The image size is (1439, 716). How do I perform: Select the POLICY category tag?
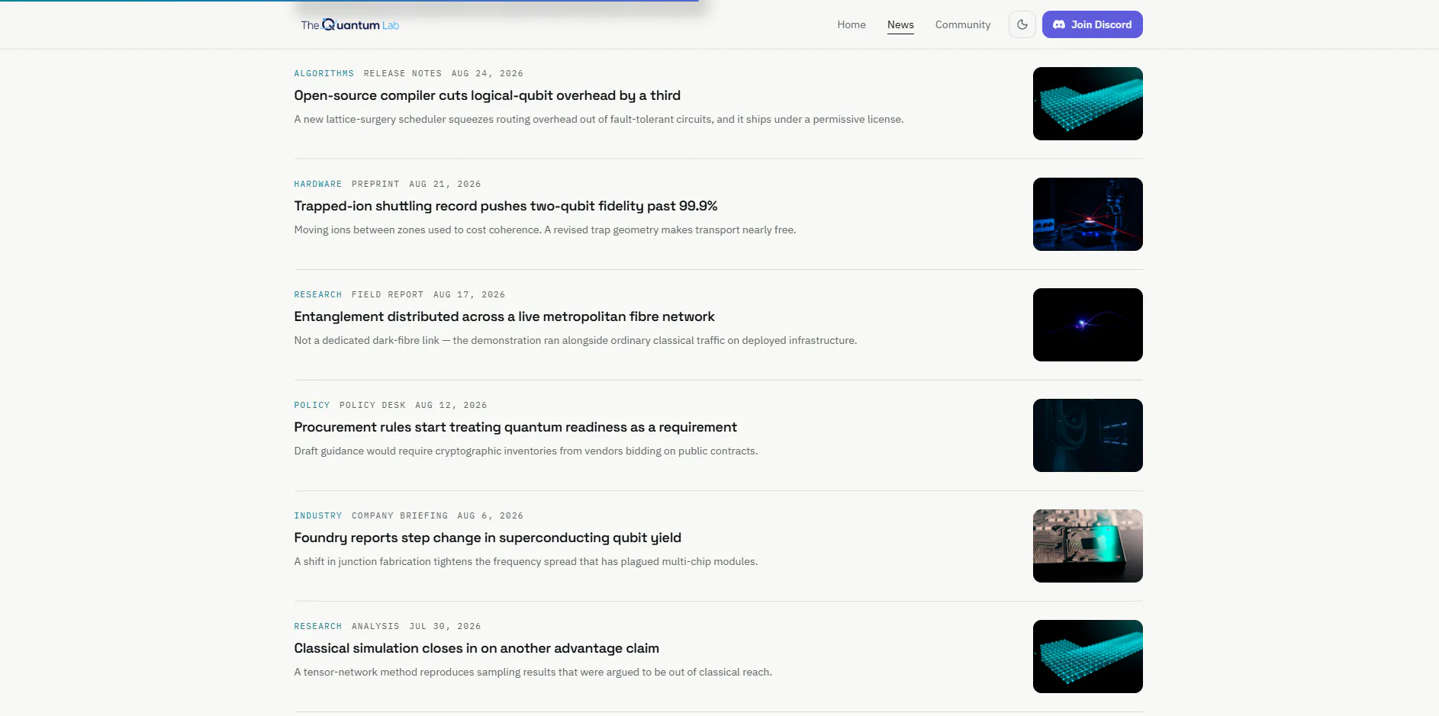pyautogui.click(x=312, y=406)
